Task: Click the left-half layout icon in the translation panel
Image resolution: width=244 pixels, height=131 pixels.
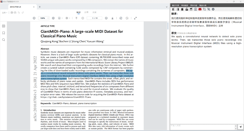Action: (x=174, y=9)
